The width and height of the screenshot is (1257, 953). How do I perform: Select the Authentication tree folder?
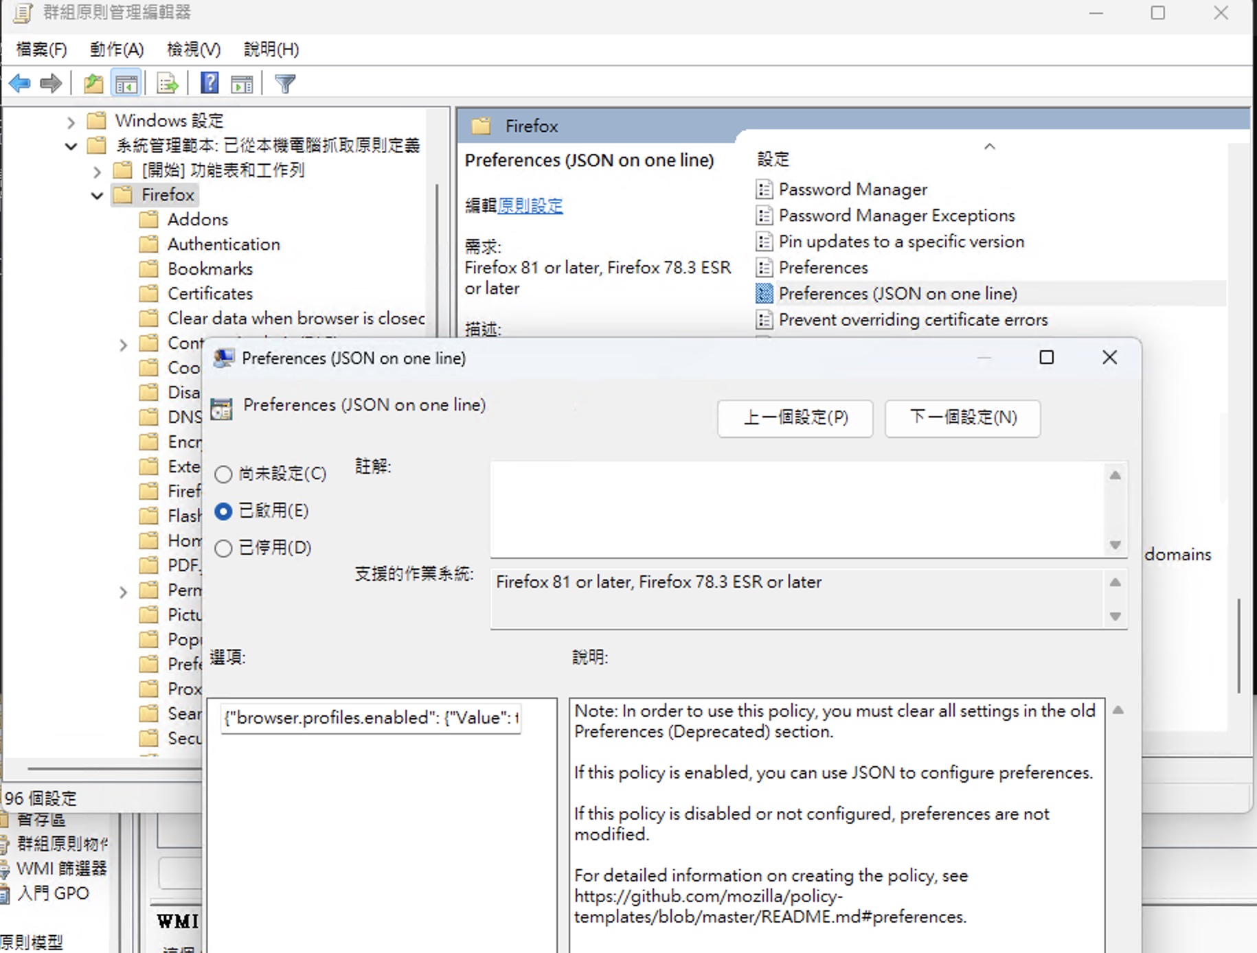(224, 244)
